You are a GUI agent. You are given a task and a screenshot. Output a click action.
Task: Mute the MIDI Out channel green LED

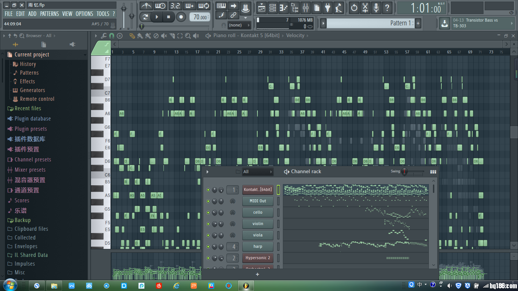[208, 201]
